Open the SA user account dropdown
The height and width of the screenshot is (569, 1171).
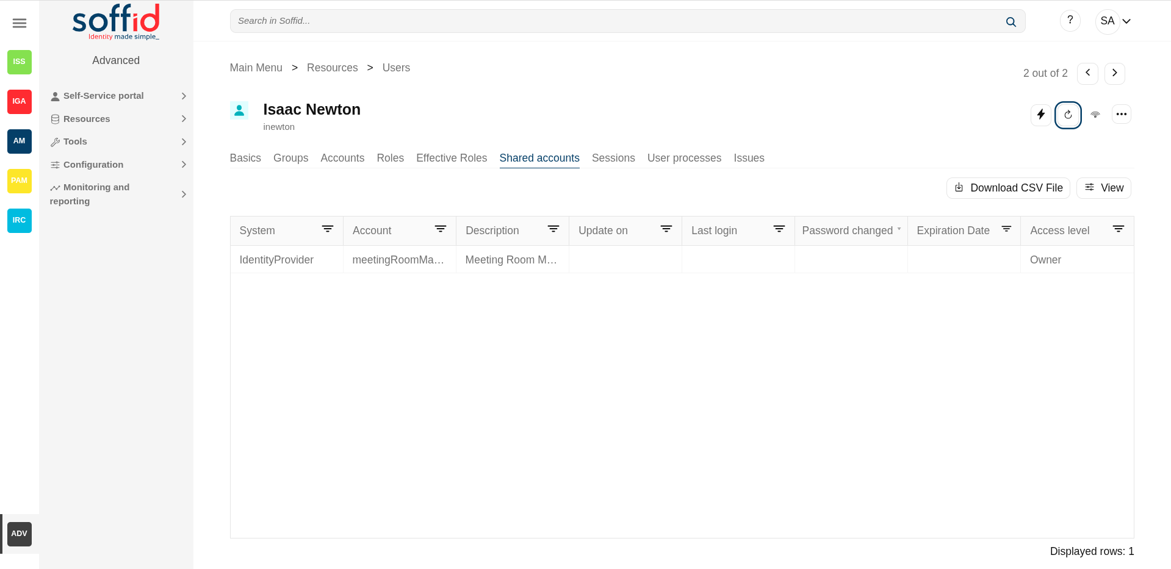[x=1115, y=21]
